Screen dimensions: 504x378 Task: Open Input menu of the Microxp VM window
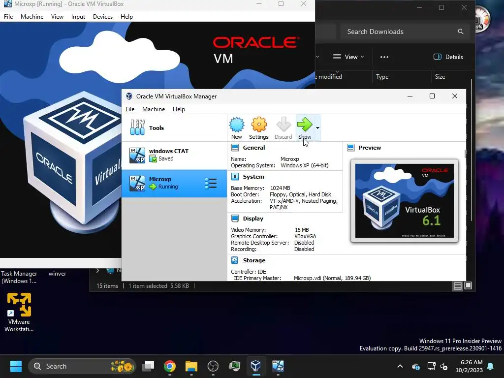78,17
